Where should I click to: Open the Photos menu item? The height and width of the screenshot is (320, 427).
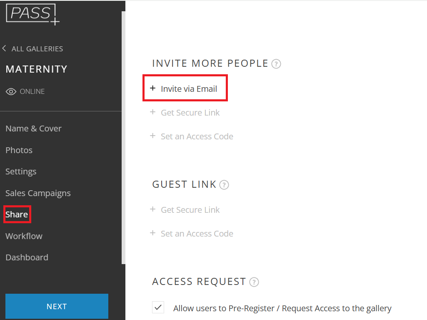coord(19,150)
